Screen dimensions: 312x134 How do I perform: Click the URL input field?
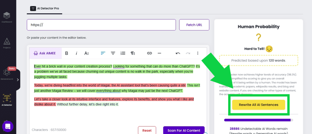101,25
